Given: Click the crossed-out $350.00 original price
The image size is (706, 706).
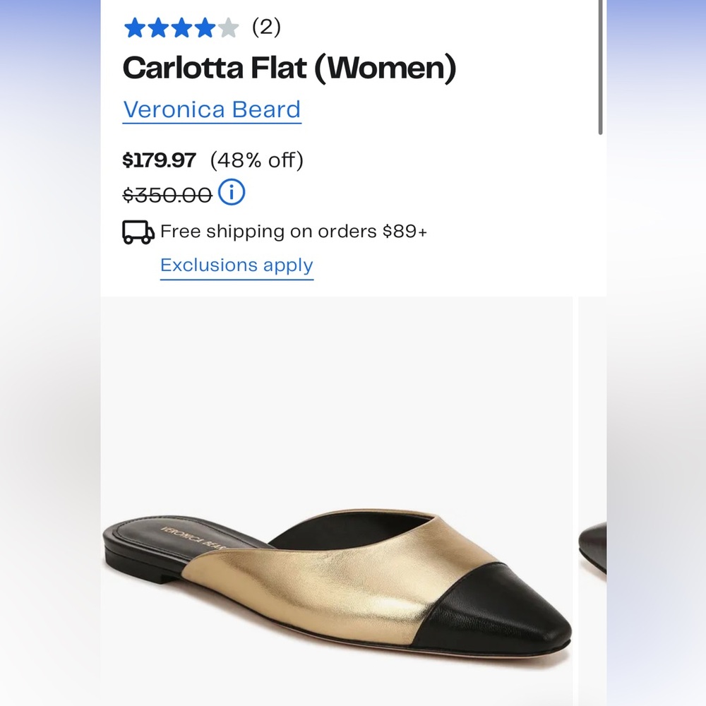Looking at the screenshot, I should pos(166,192).
